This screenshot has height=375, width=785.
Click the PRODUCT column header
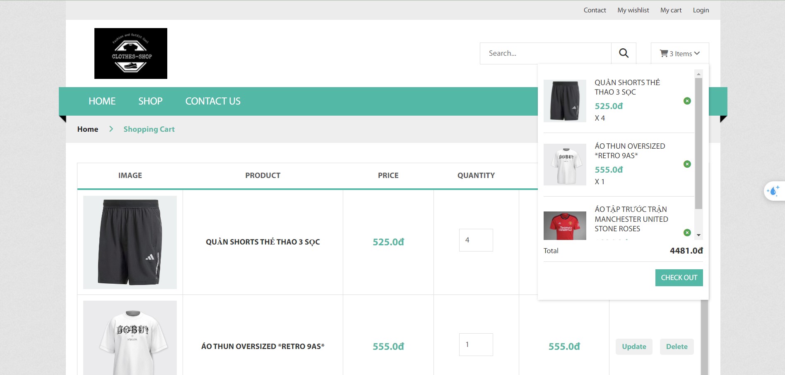263,176
